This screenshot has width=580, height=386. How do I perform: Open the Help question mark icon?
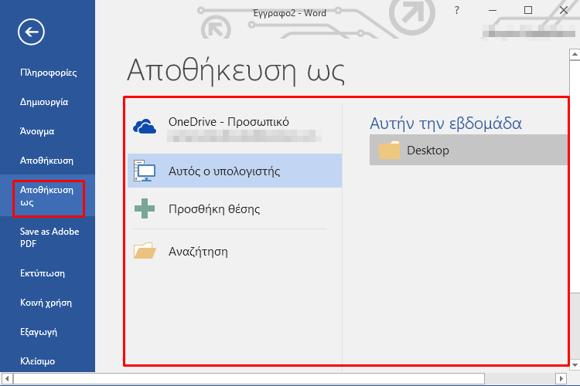tap(457, 11)
